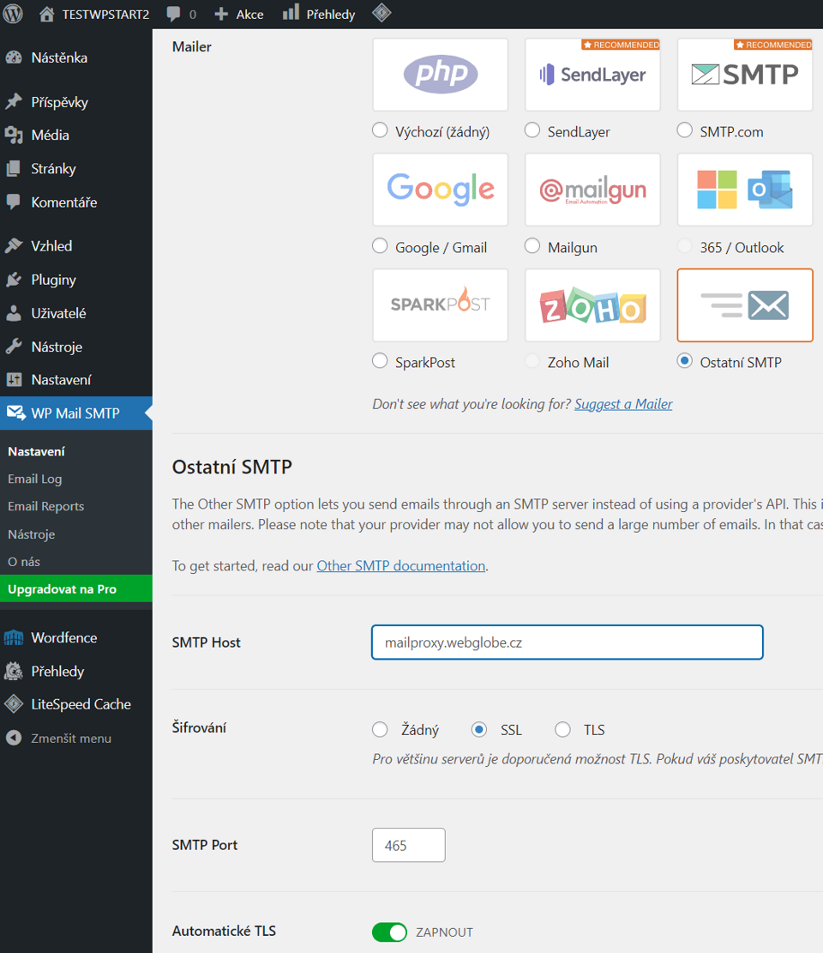Go to Příspěvky in the sidebar

point(76,101)
